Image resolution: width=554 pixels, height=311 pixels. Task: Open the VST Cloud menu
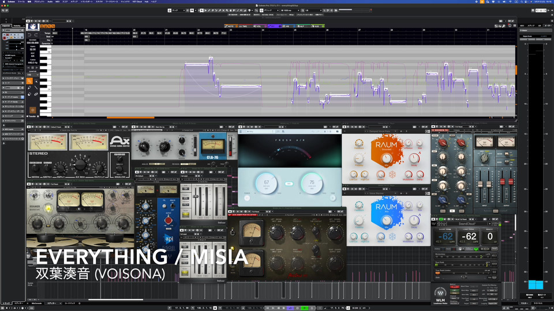[137, 1]
